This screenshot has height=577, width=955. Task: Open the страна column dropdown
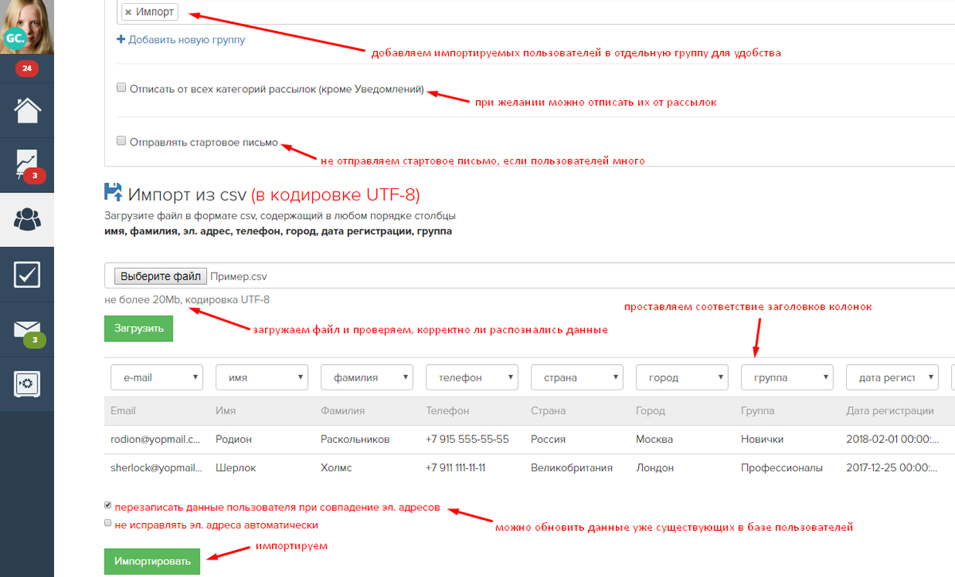click(577, 378)
